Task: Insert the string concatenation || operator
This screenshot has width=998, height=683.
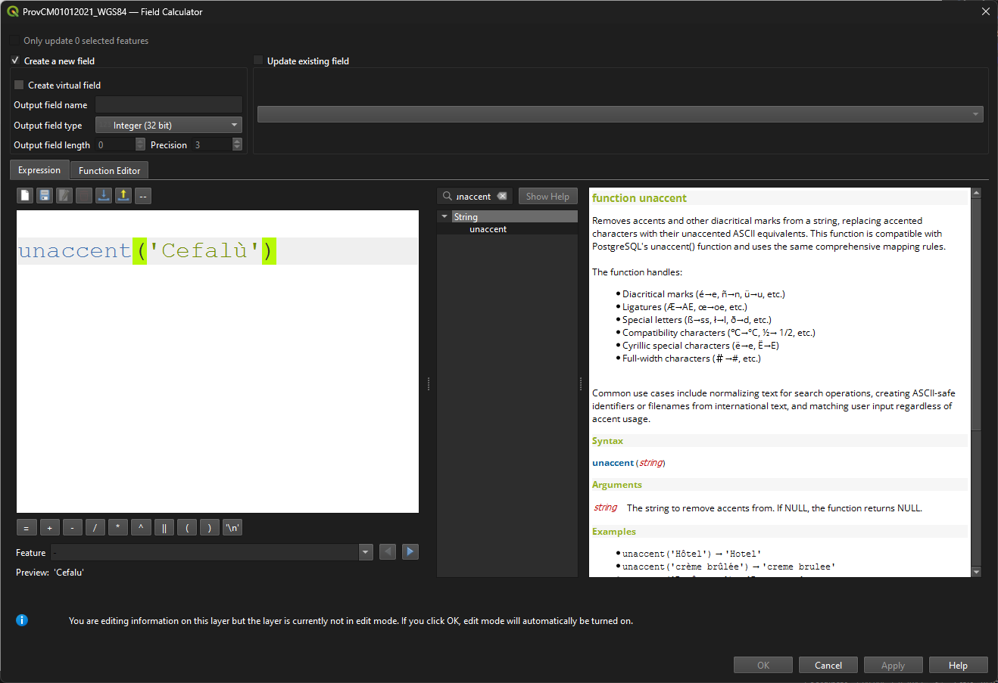Action: (164, 528)
